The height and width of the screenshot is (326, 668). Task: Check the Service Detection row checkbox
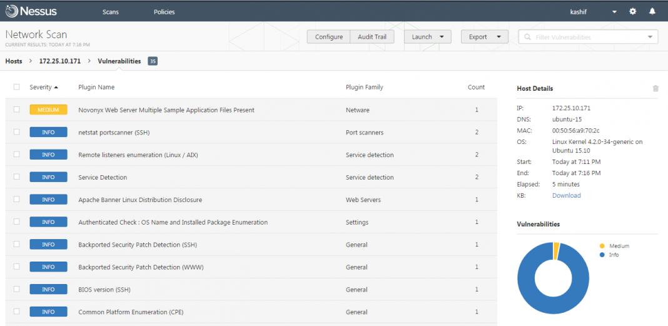(17, 177)
